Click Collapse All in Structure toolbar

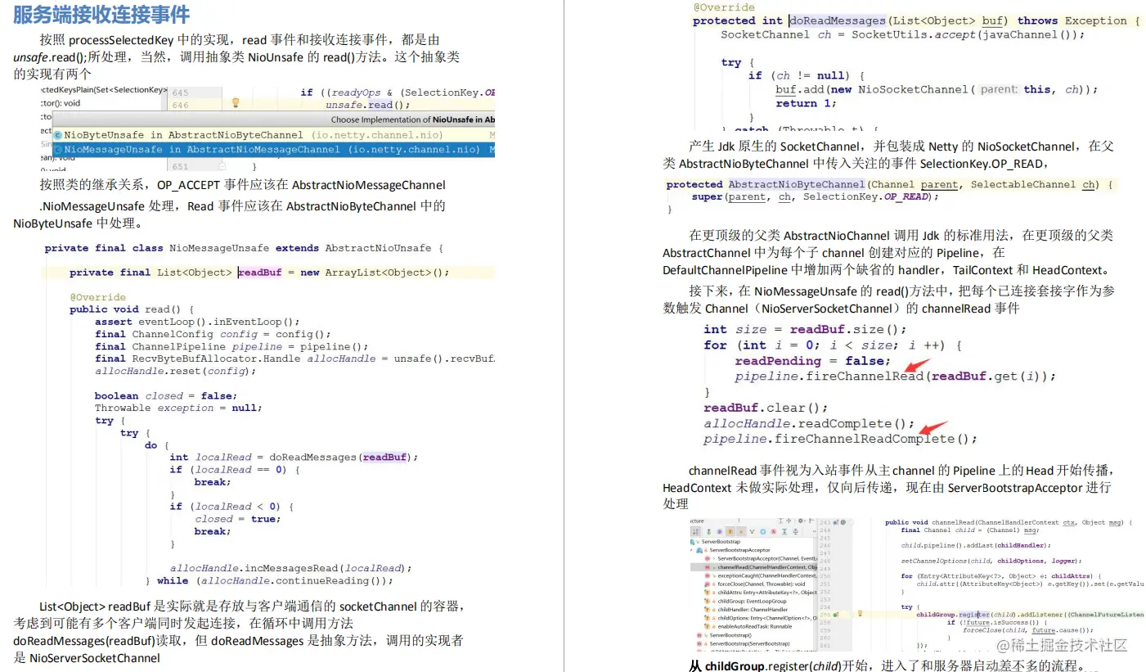[x=796, y=532]
